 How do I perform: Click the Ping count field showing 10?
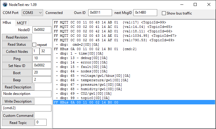coord(42,58)
